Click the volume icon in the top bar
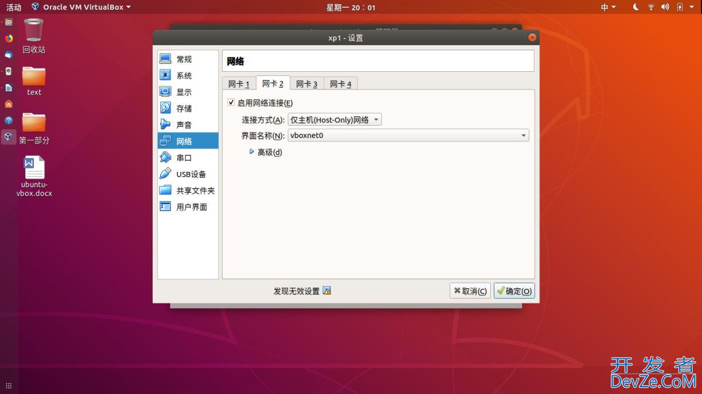The height and width of the screenshot is (394, 702). [665, 7]
